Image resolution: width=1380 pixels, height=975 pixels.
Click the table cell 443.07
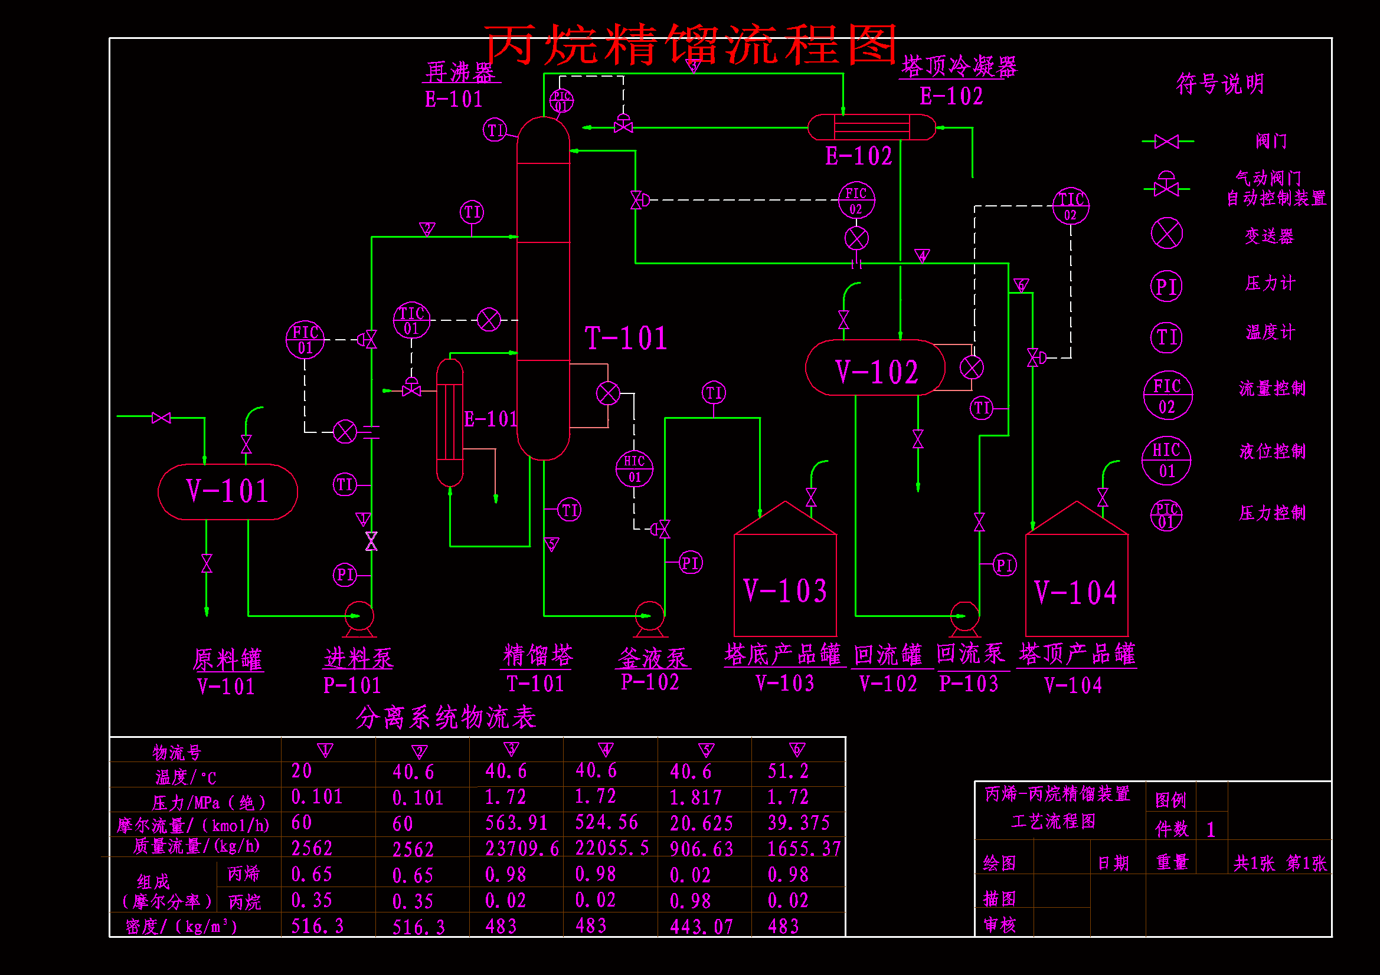click(x=701, y=927)
